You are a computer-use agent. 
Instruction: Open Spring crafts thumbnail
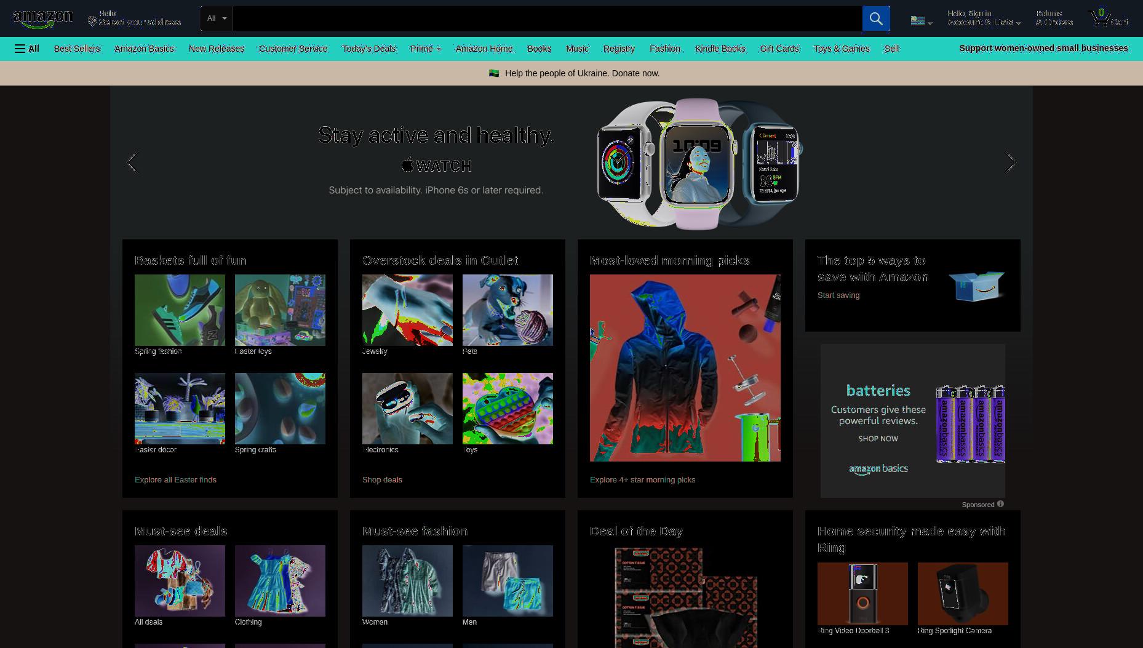pyautogui.click(x=280, y=409)
